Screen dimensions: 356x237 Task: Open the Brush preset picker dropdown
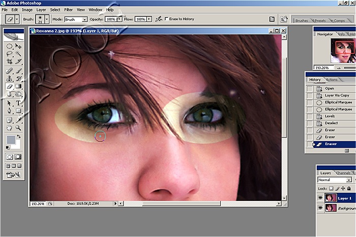[x=47, y=19]
